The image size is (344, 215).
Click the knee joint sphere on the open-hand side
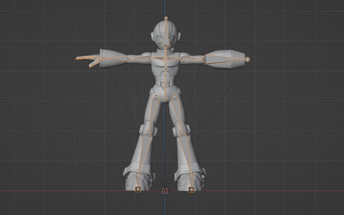(x=148, y=132)
